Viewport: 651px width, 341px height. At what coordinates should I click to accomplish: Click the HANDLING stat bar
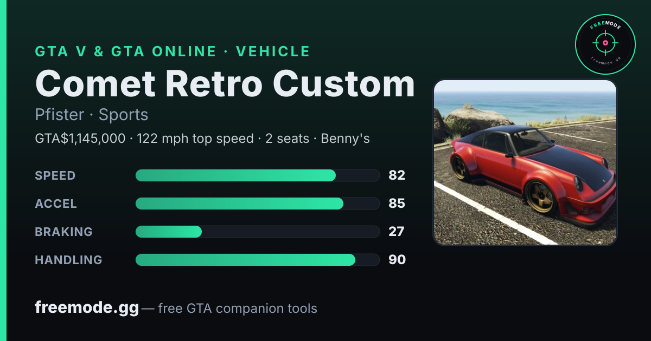coord(257,260)
